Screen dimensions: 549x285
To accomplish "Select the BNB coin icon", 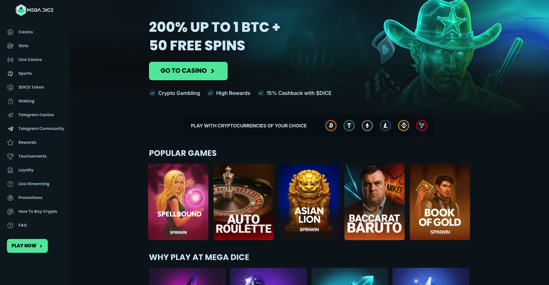I will coord(403,126).
